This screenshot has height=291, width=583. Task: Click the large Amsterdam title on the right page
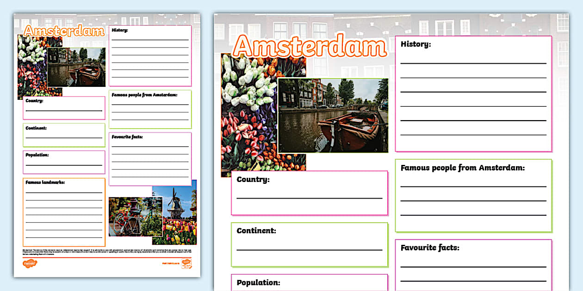click(x=310, y=46)
